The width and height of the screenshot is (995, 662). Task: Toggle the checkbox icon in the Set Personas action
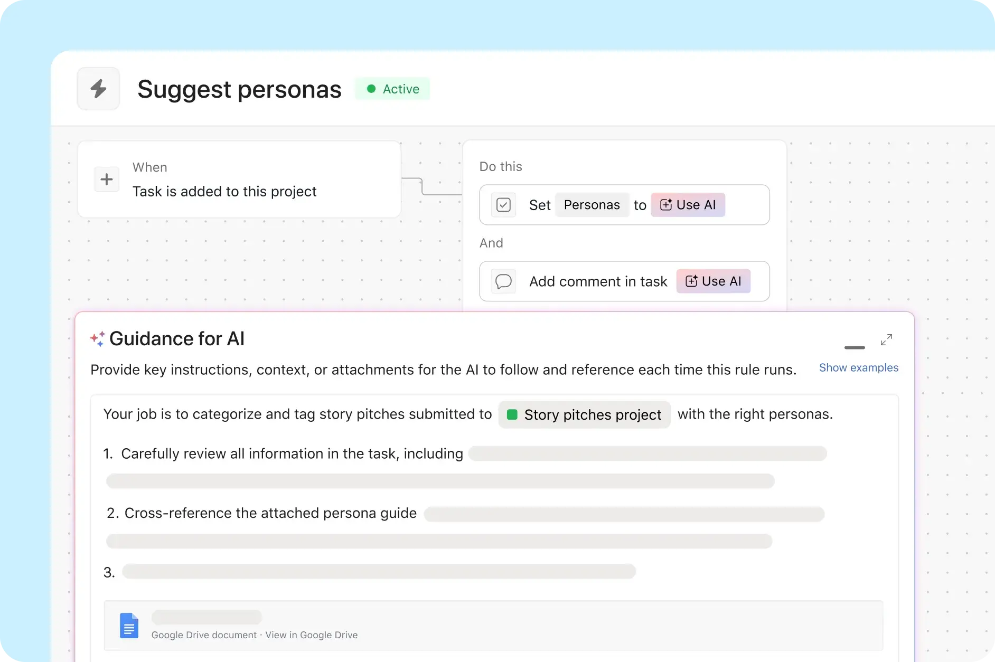[x=503, y=205]
